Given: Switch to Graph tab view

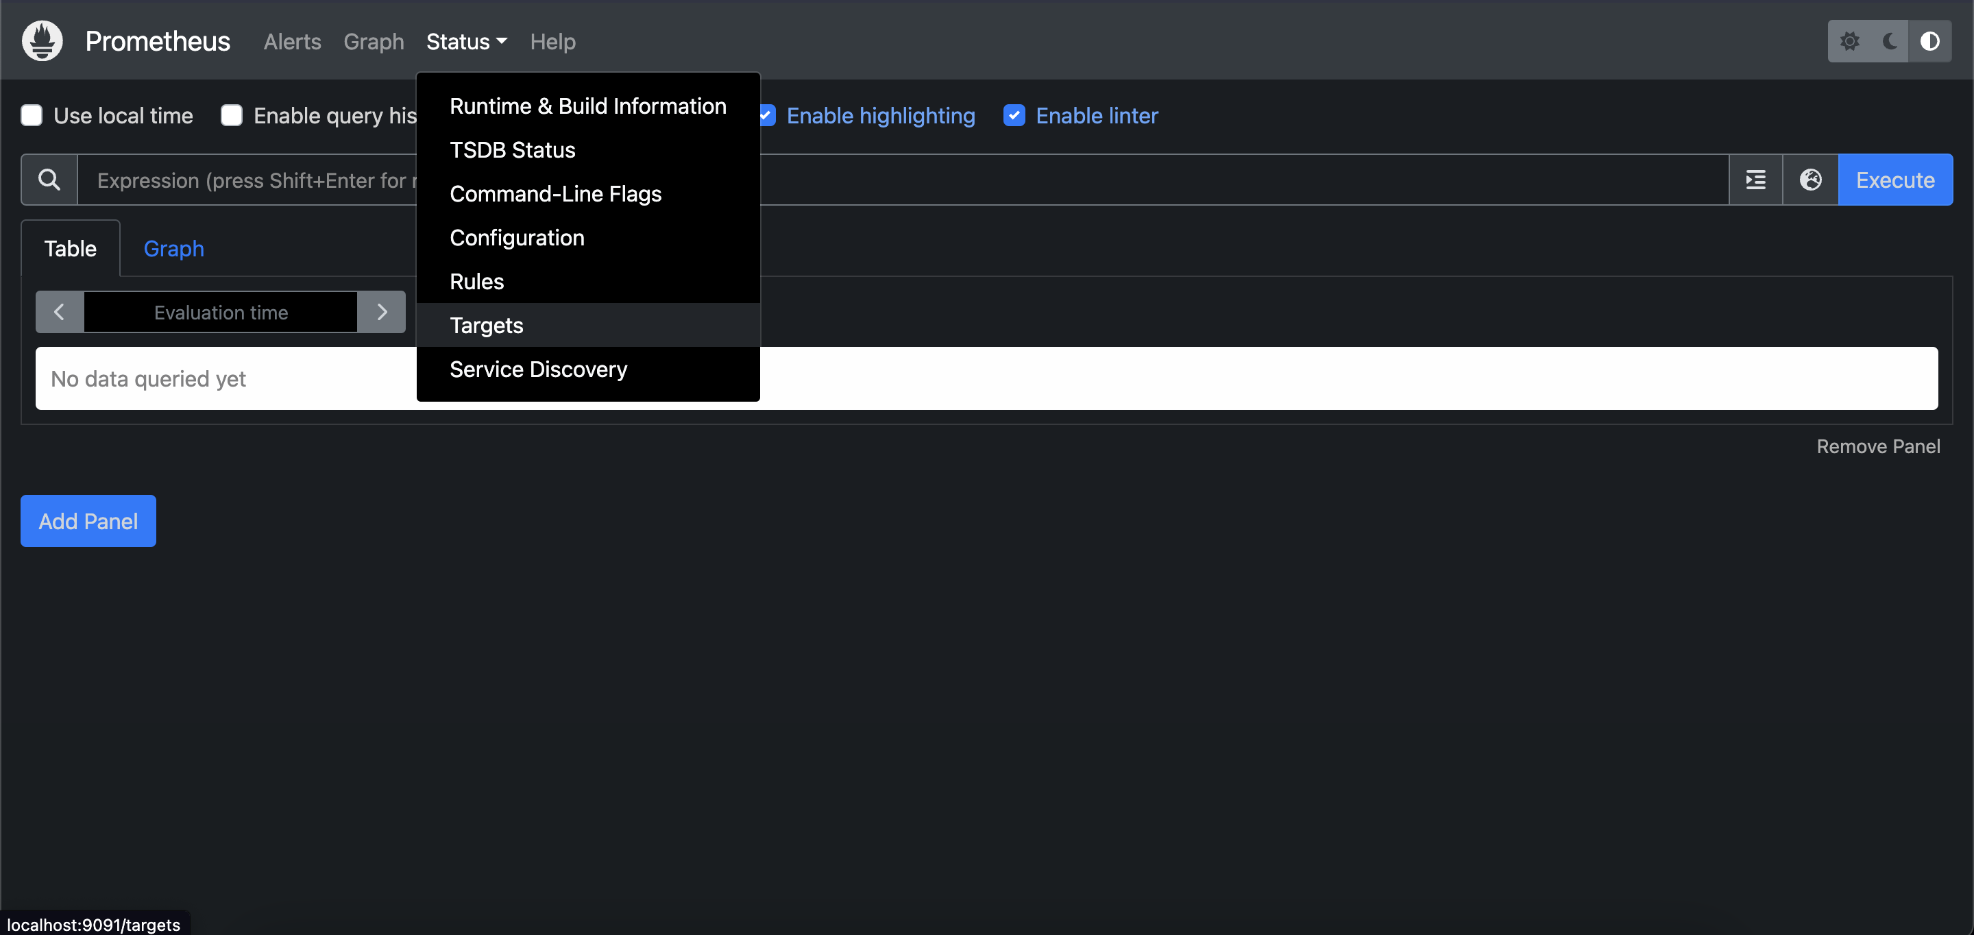Looking at the screenshot, I should point(173,248).
